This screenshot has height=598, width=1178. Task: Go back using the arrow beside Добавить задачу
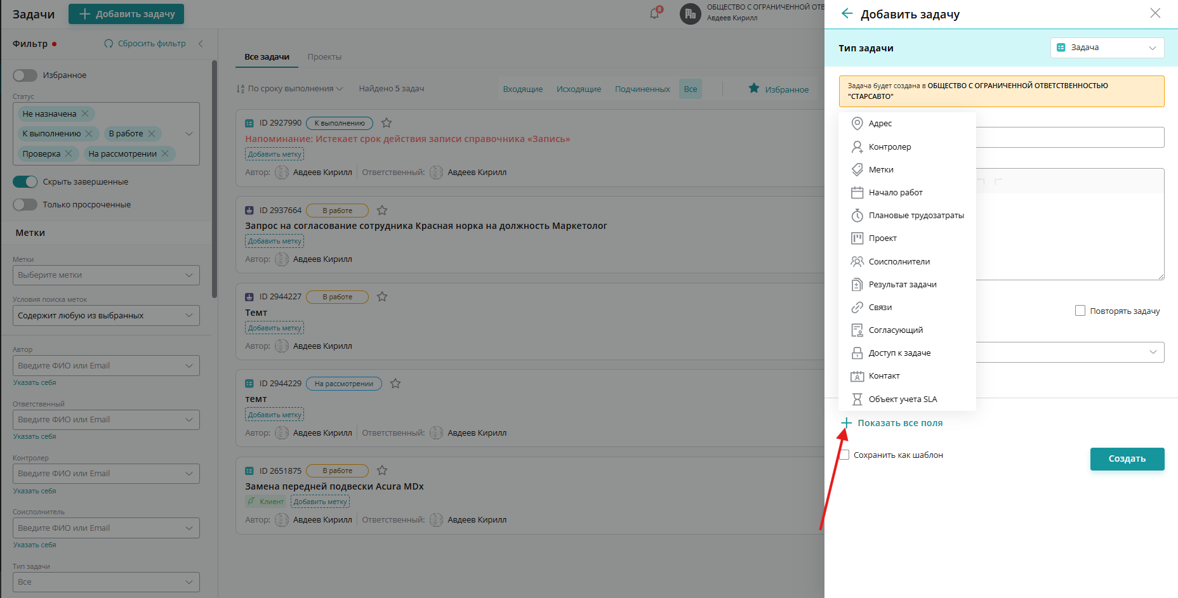click(x=847, y=13)
